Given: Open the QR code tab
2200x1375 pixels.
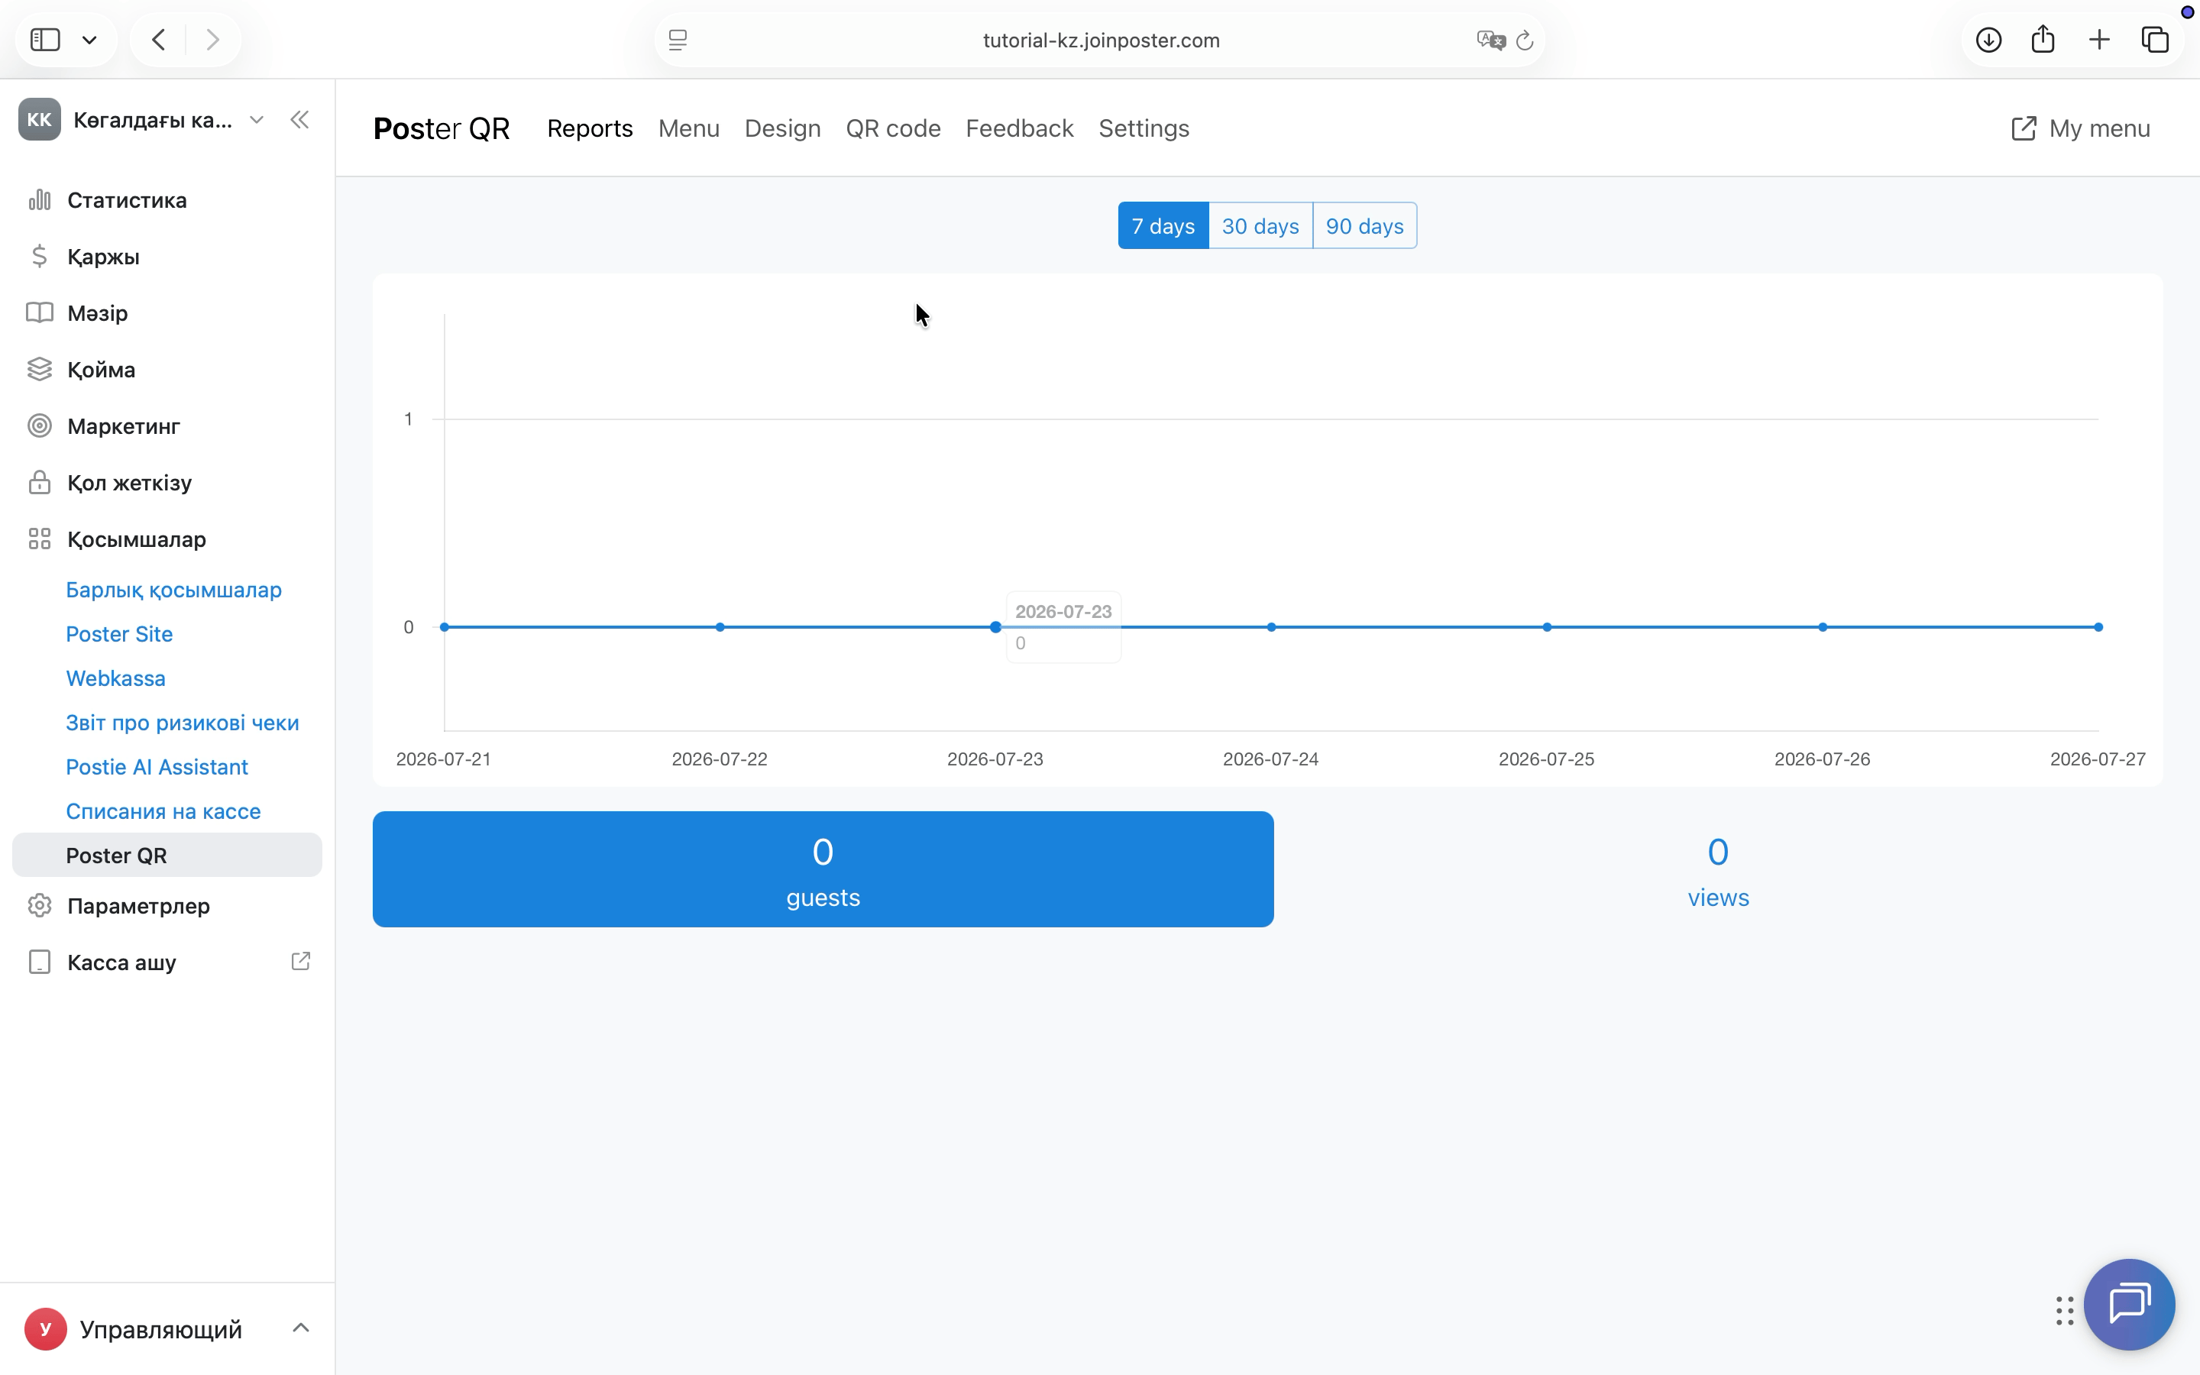Looking at the screenshot, I should 893,128.
